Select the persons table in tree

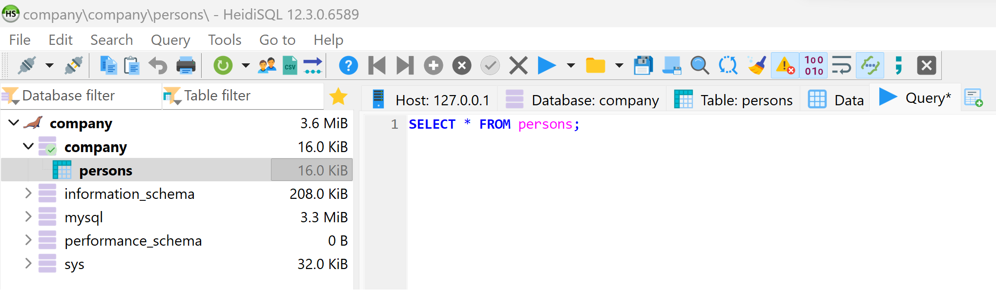176,170
